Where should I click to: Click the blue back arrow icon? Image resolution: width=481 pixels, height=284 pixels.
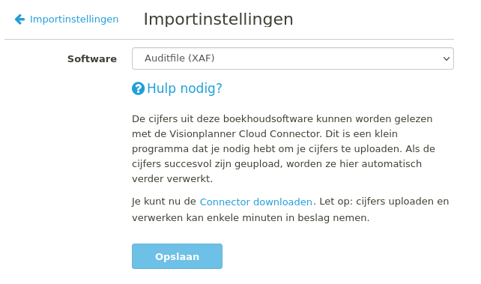pos(19,19)
